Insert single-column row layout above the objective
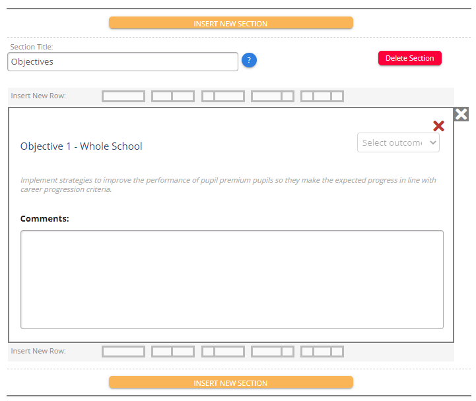Image resolution: width=476 pixels, height=401 pixels. 123,96
